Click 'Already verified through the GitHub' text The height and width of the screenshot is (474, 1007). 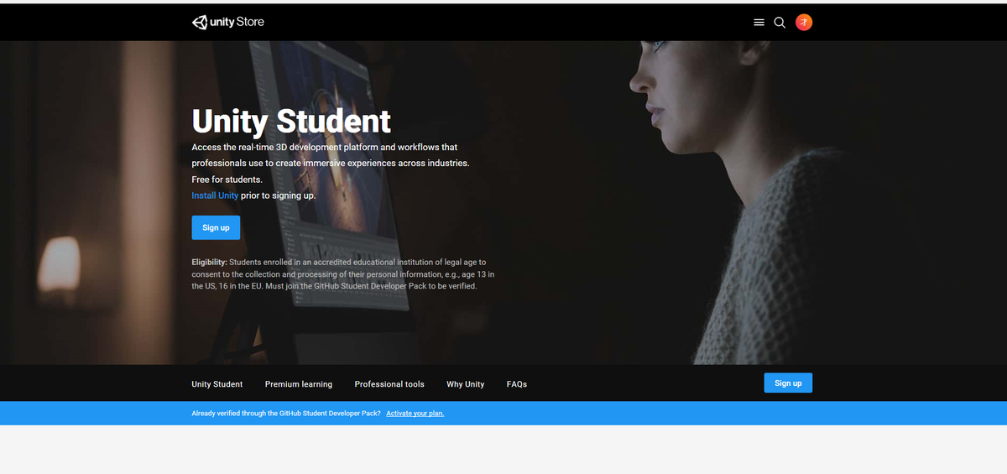pos(286,414)
